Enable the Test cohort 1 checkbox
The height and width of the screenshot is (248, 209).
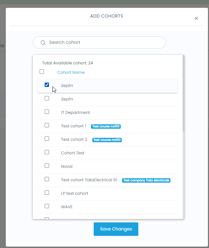tap(47, 125)
